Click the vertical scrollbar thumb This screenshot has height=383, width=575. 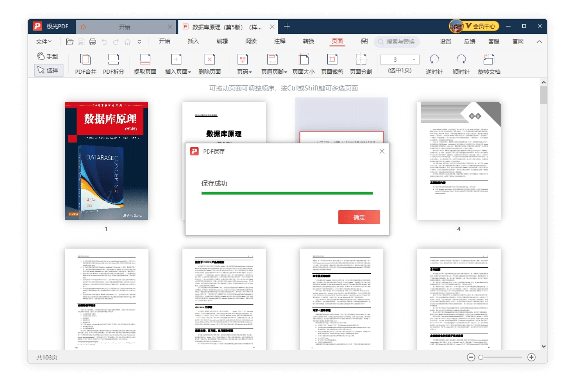543,95
